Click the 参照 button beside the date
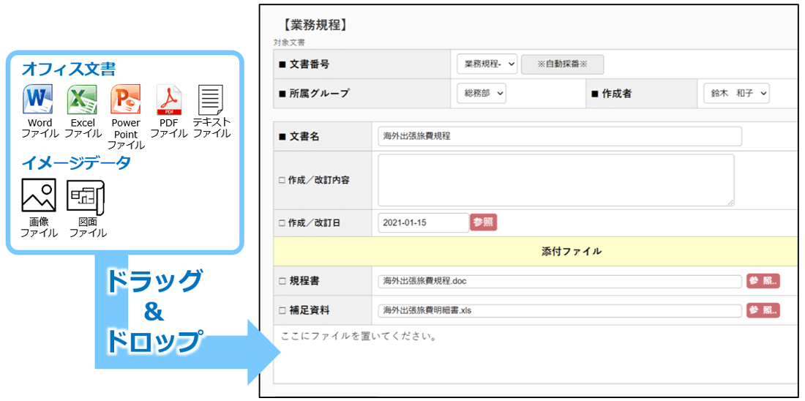The height and width of the screenshot is (401, 805). (x=483, y=222)
